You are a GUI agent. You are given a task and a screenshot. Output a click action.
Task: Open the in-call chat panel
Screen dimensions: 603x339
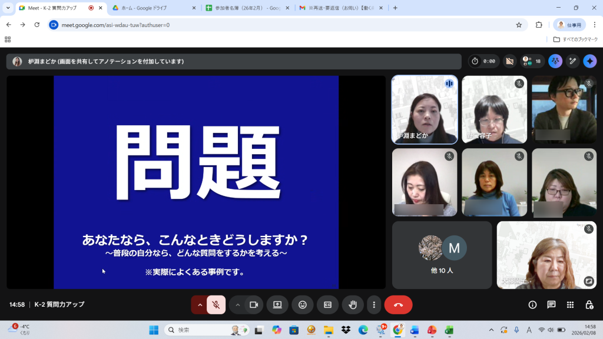tap(551, 305)
